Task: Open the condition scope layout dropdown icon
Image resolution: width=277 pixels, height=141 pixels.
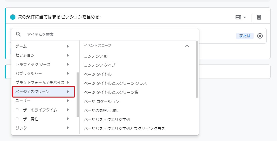Action: point(241,17)
